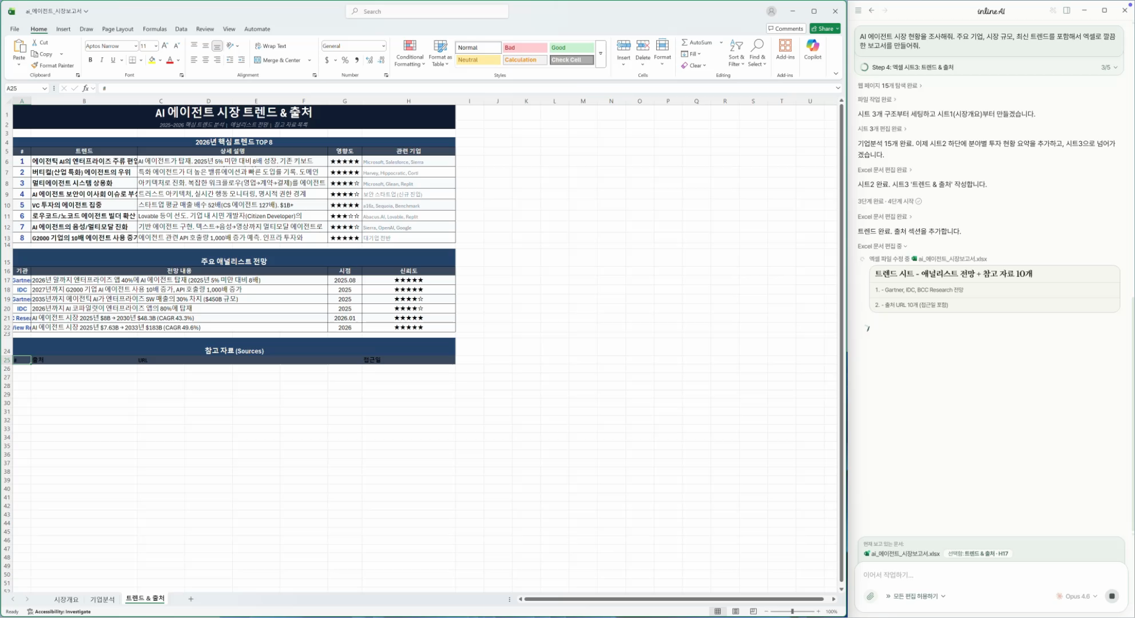Click the attachment paperclip in chat panel
This screenshot has height=618, width=1135.
click(x=870, y=596)
